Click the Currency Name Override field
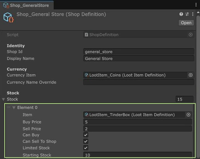The image size is (200, 159). (139, 82)
